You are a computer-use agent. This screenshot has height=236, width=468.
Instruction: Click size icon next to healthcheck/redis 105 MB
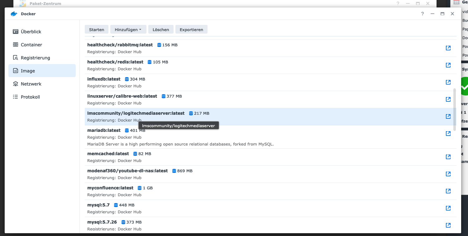[150, 62]
